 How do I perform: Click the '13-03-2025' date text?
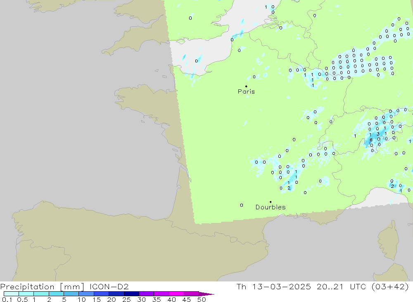[x=282, y=287]
